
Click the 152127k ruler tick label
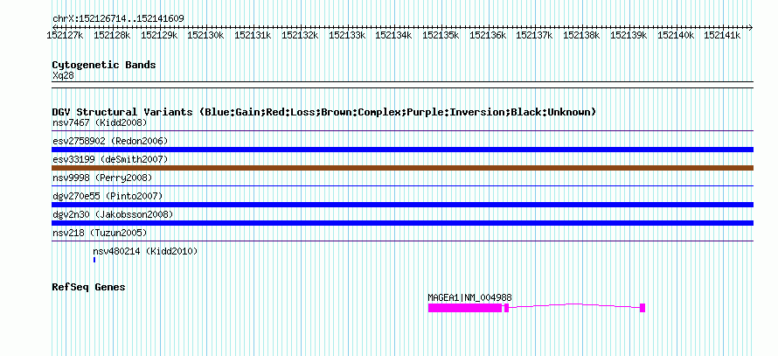[x=65, y=35]
